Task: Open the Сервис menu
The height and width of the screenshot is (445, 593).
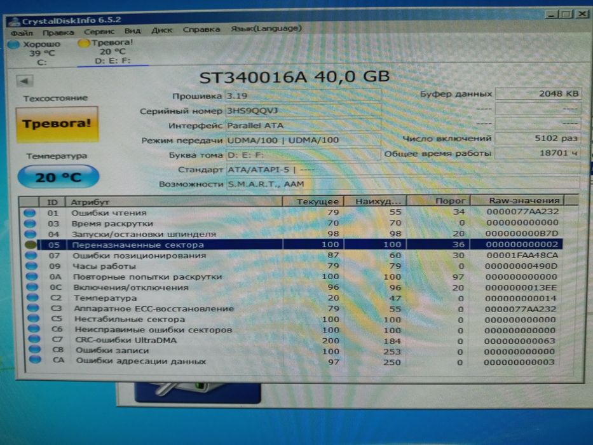Action: pos(99,32)
